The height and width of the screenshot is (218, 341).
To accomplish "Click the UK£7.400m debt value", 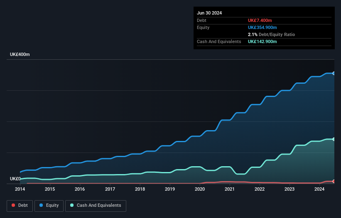I will point(260,20).
